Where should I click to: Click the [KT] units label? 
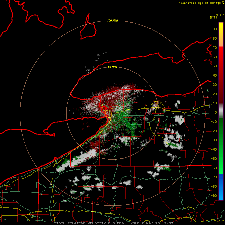213,17
